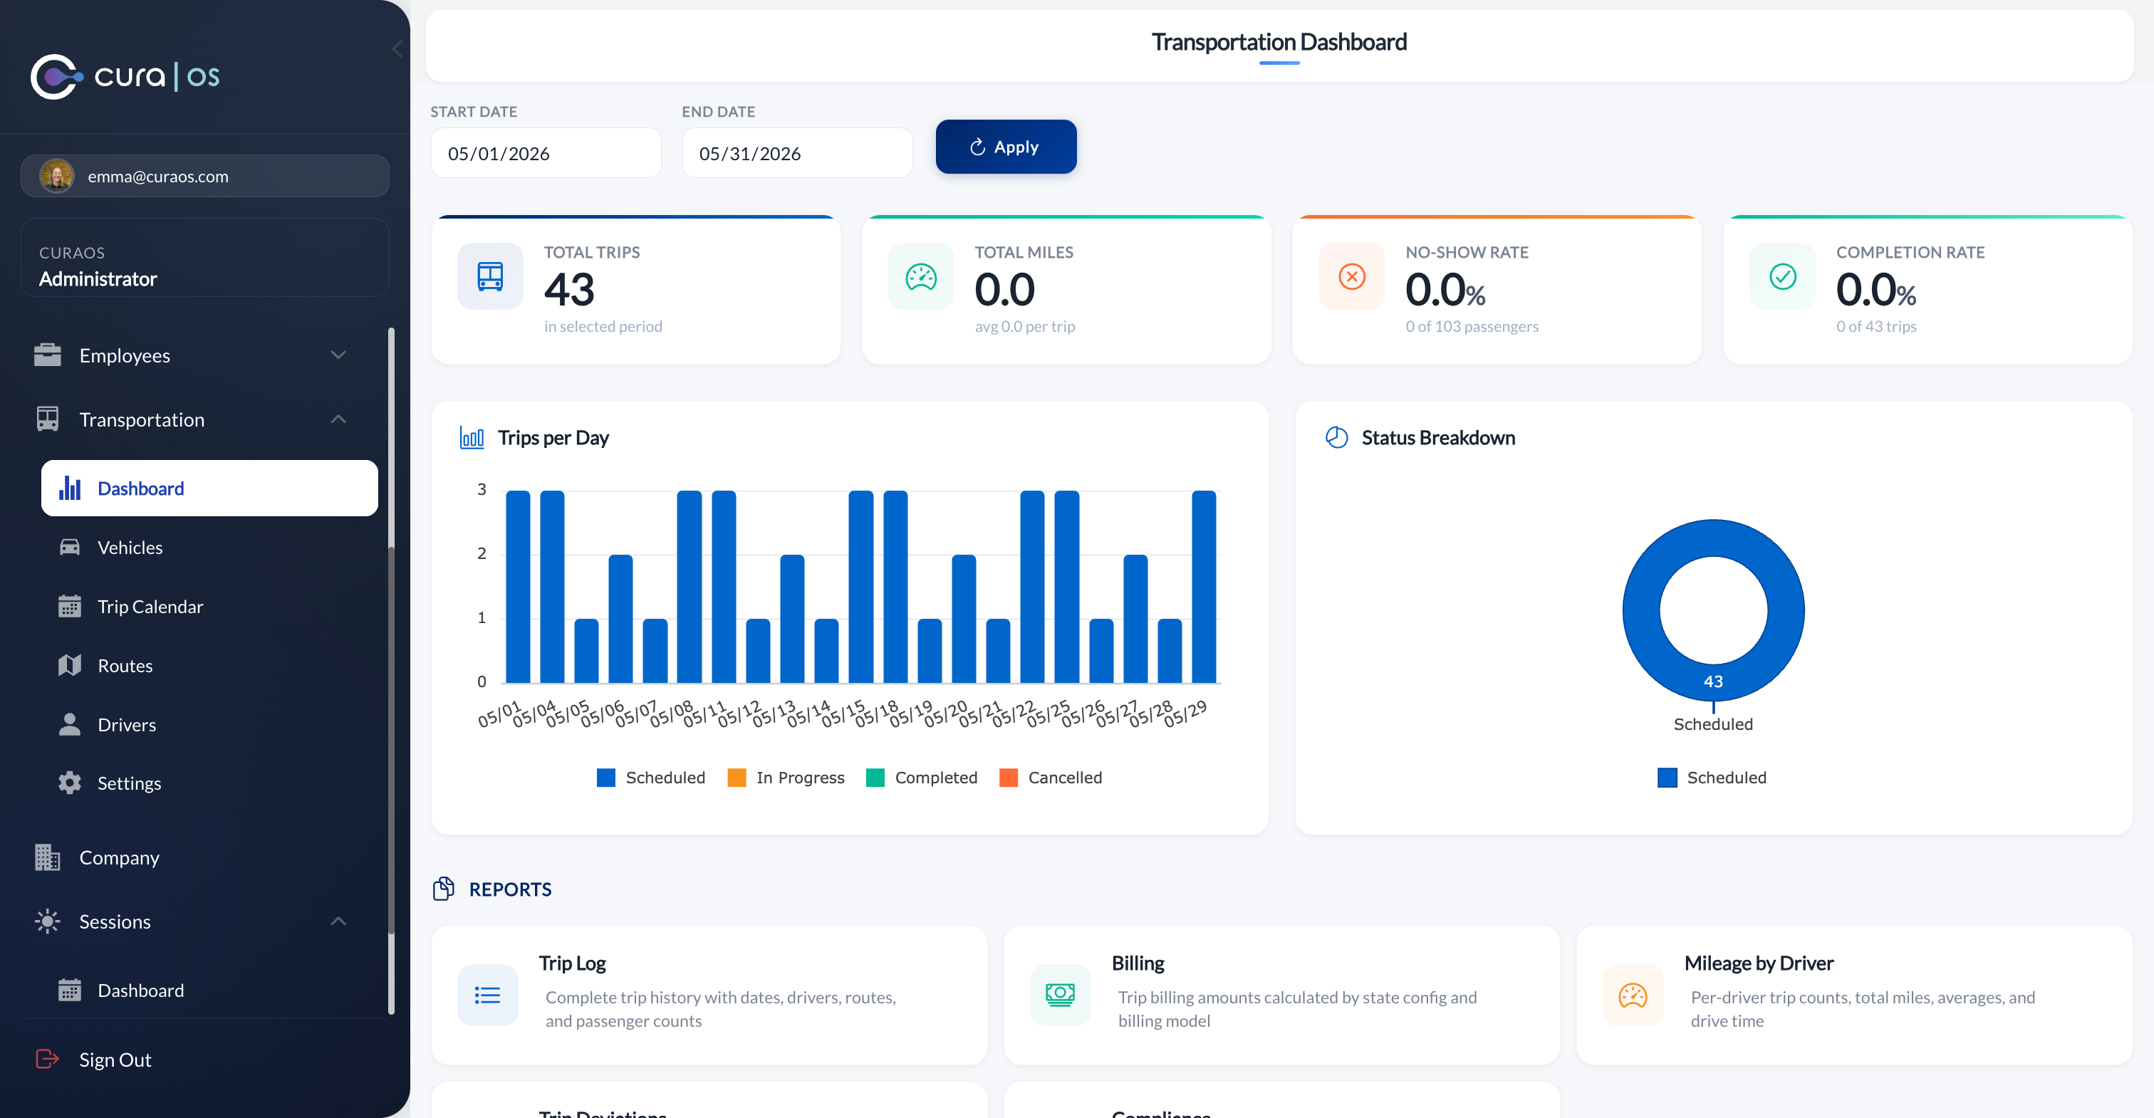Click Emma's profile avatar
Image resolution: width=2154 pixels, height=1118 pixels.
coord(57,177)
